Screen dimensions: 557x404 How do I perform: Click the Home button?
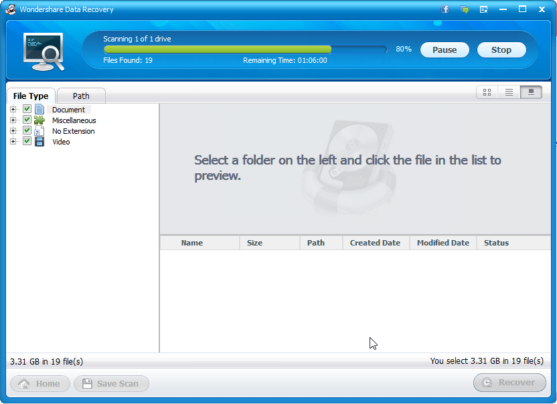click(39, 383)
